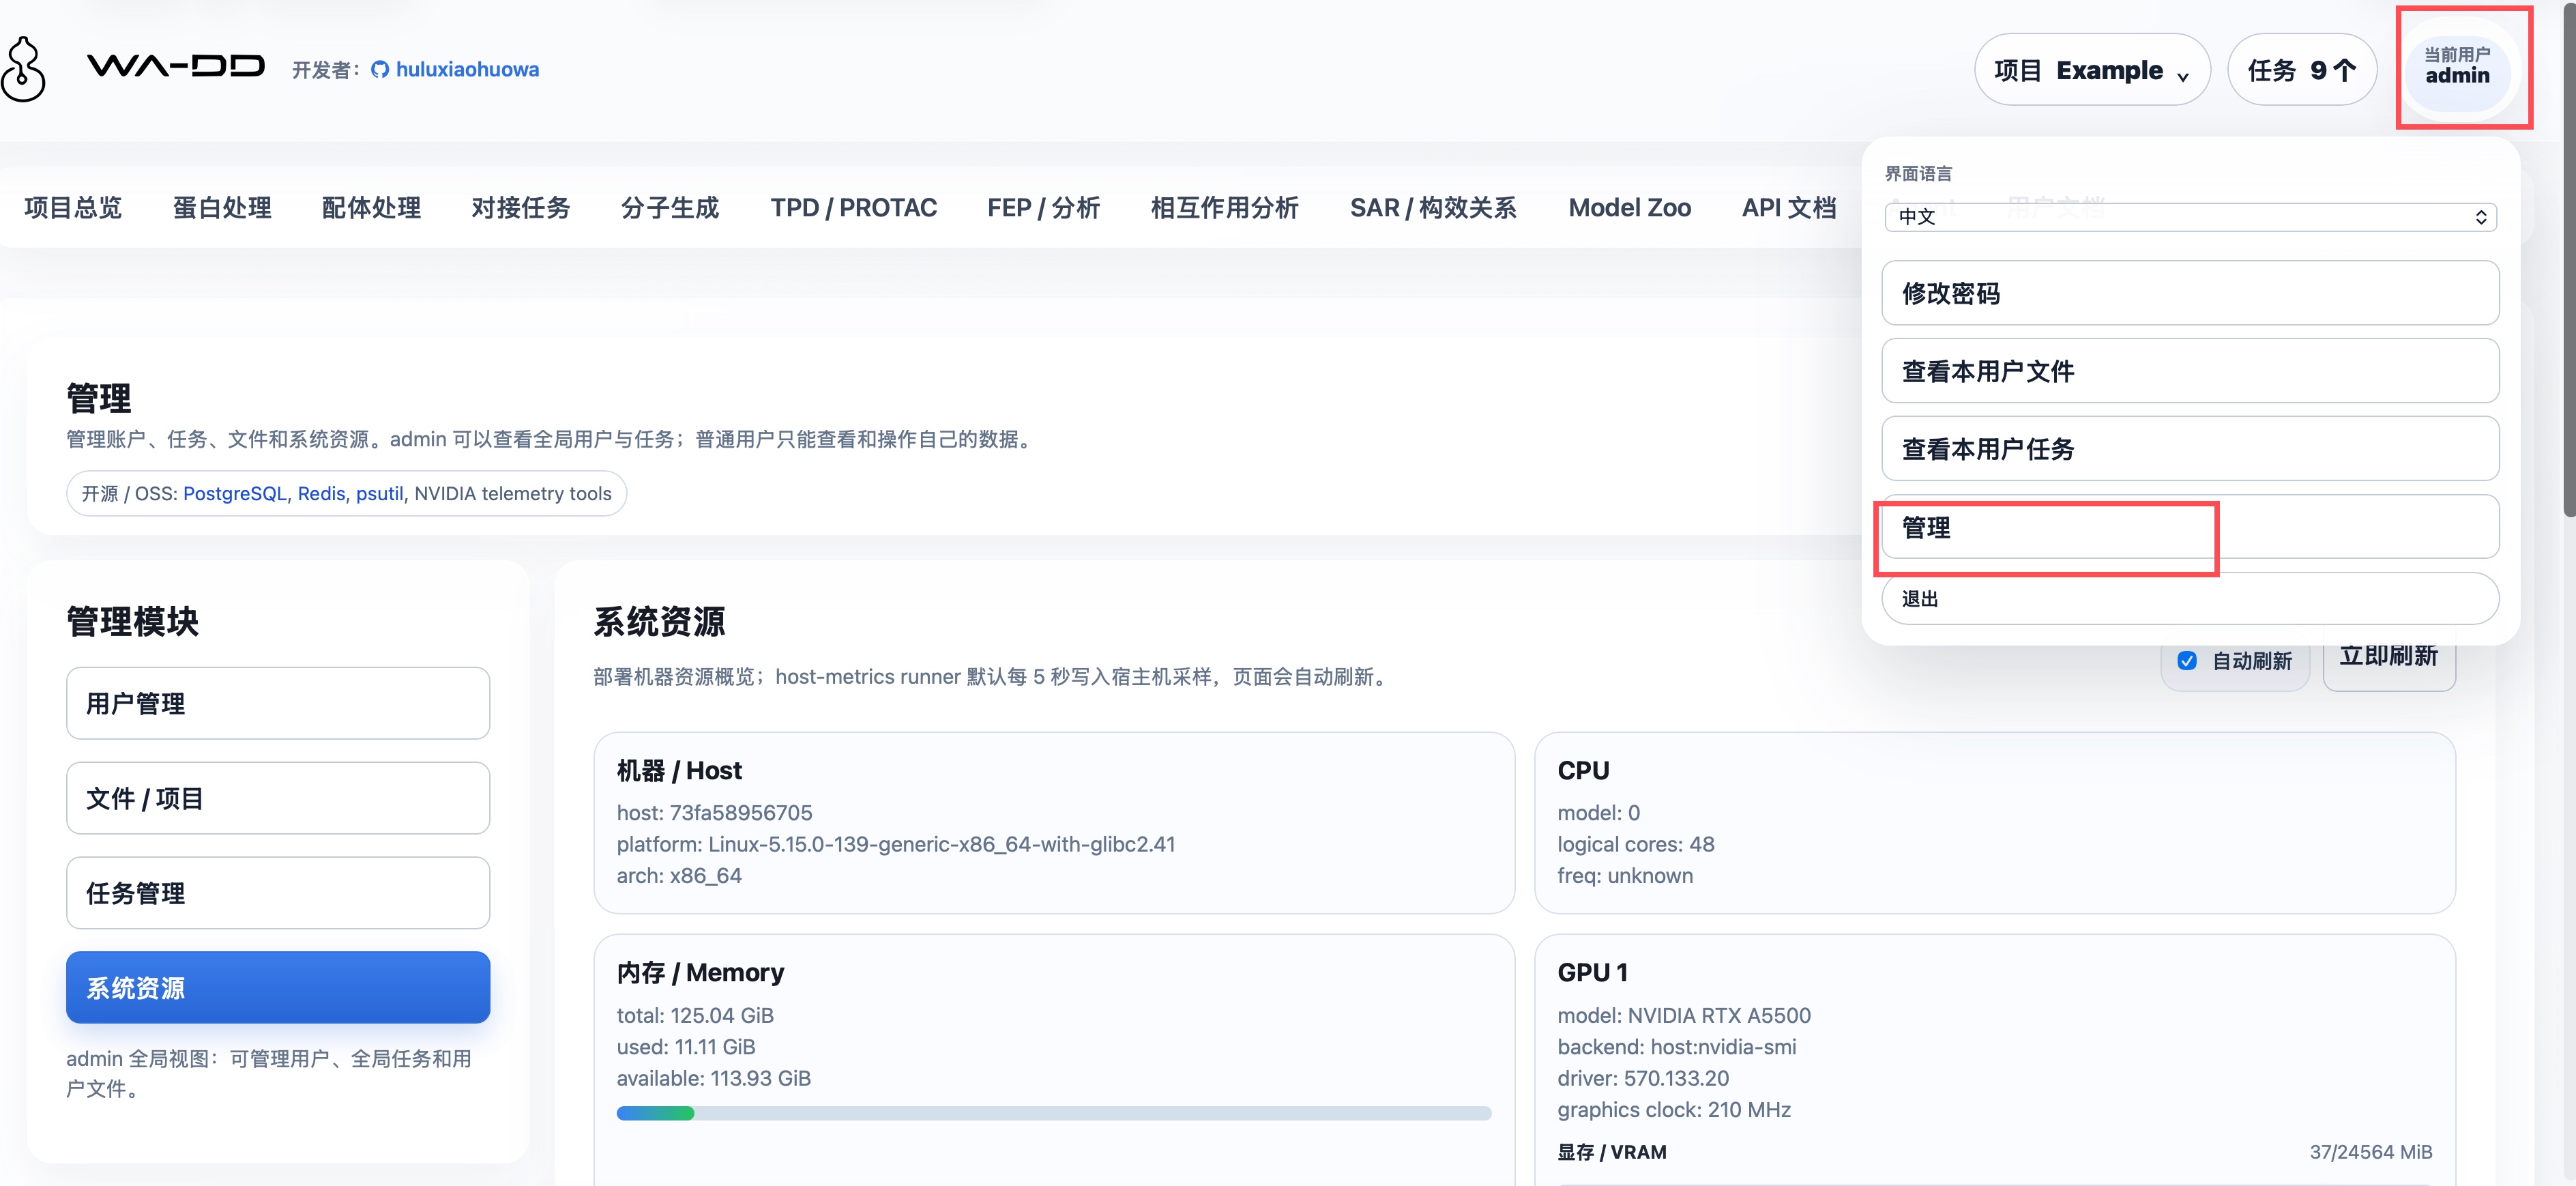Click the page vertical scrollbar
2576x1186 pixels.
pyautogui.click(x=2569, y=260)
